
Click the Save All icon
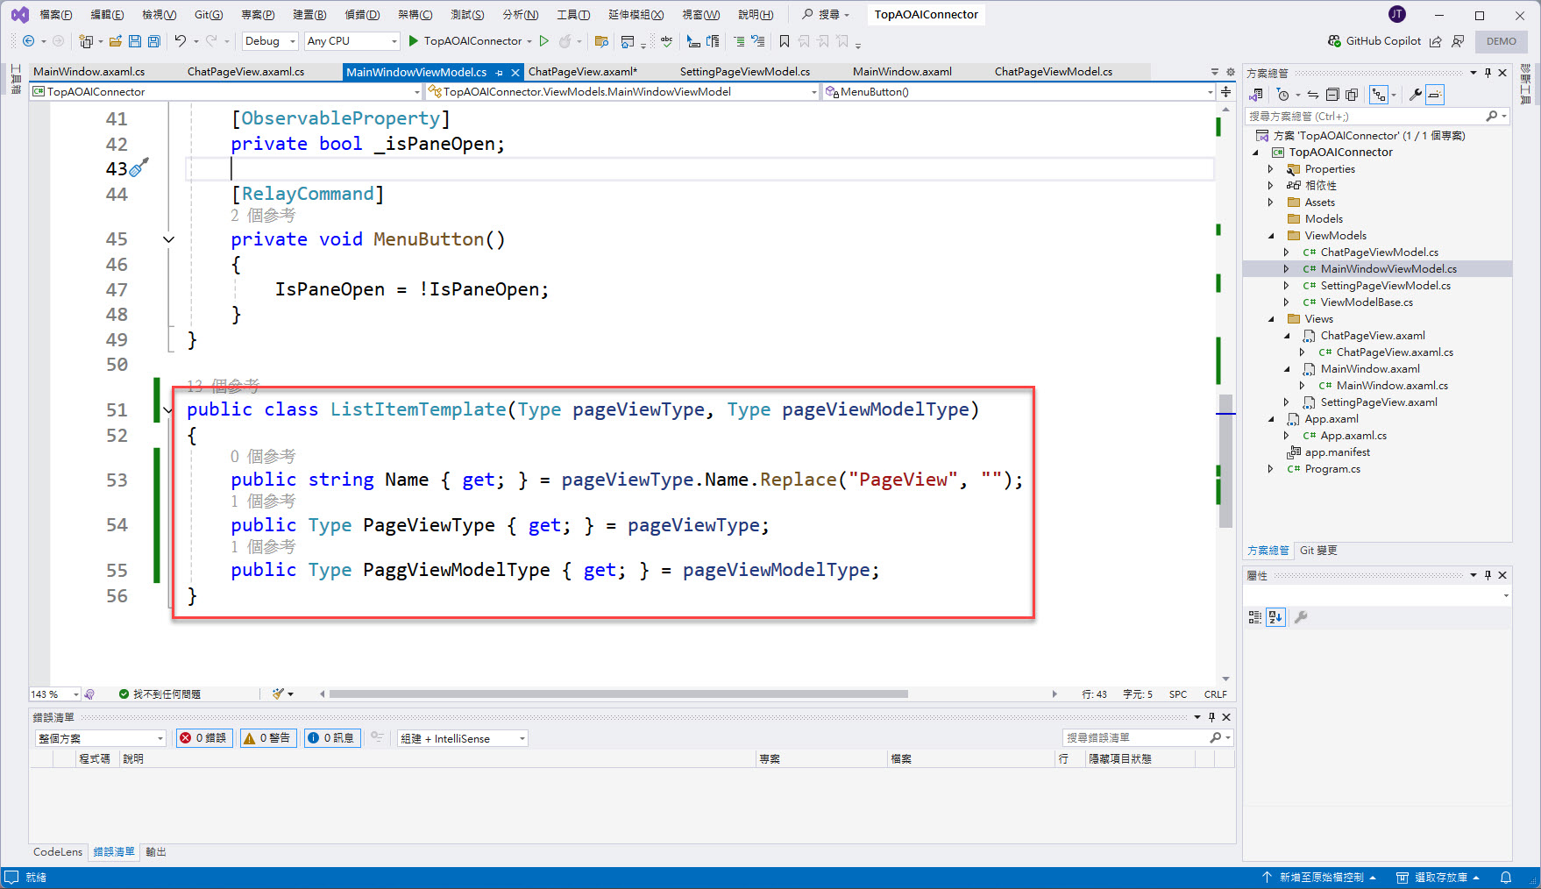tap(153, 41)
